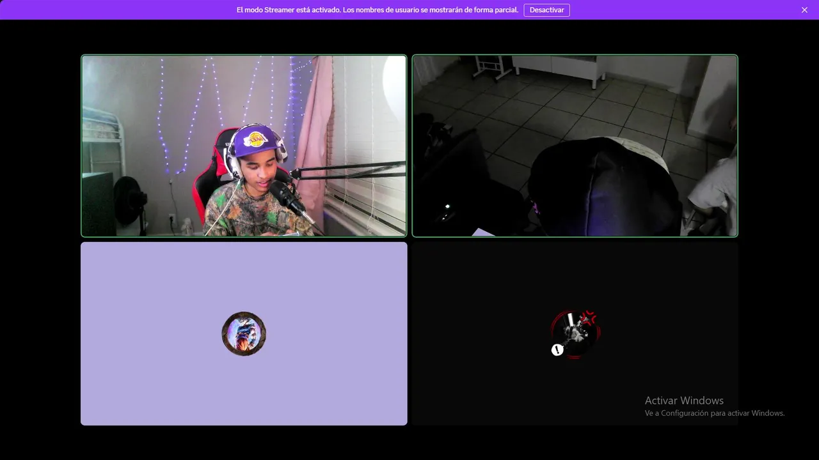Click the Streamer mode activated message text
The height and width of the screenshot is (460, 819).
pos(378,10)
